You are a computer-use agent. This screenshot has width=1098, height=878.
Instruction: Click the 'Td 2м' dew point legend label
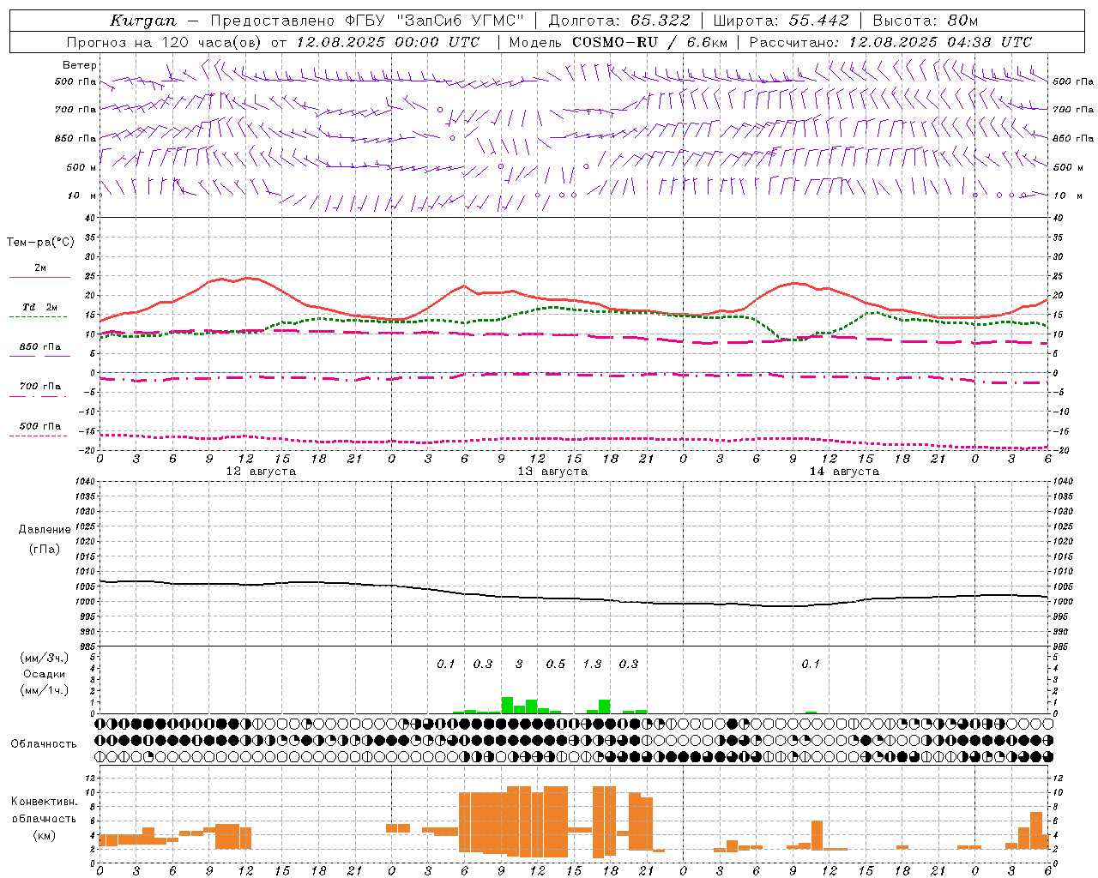(x=39, y=306)
